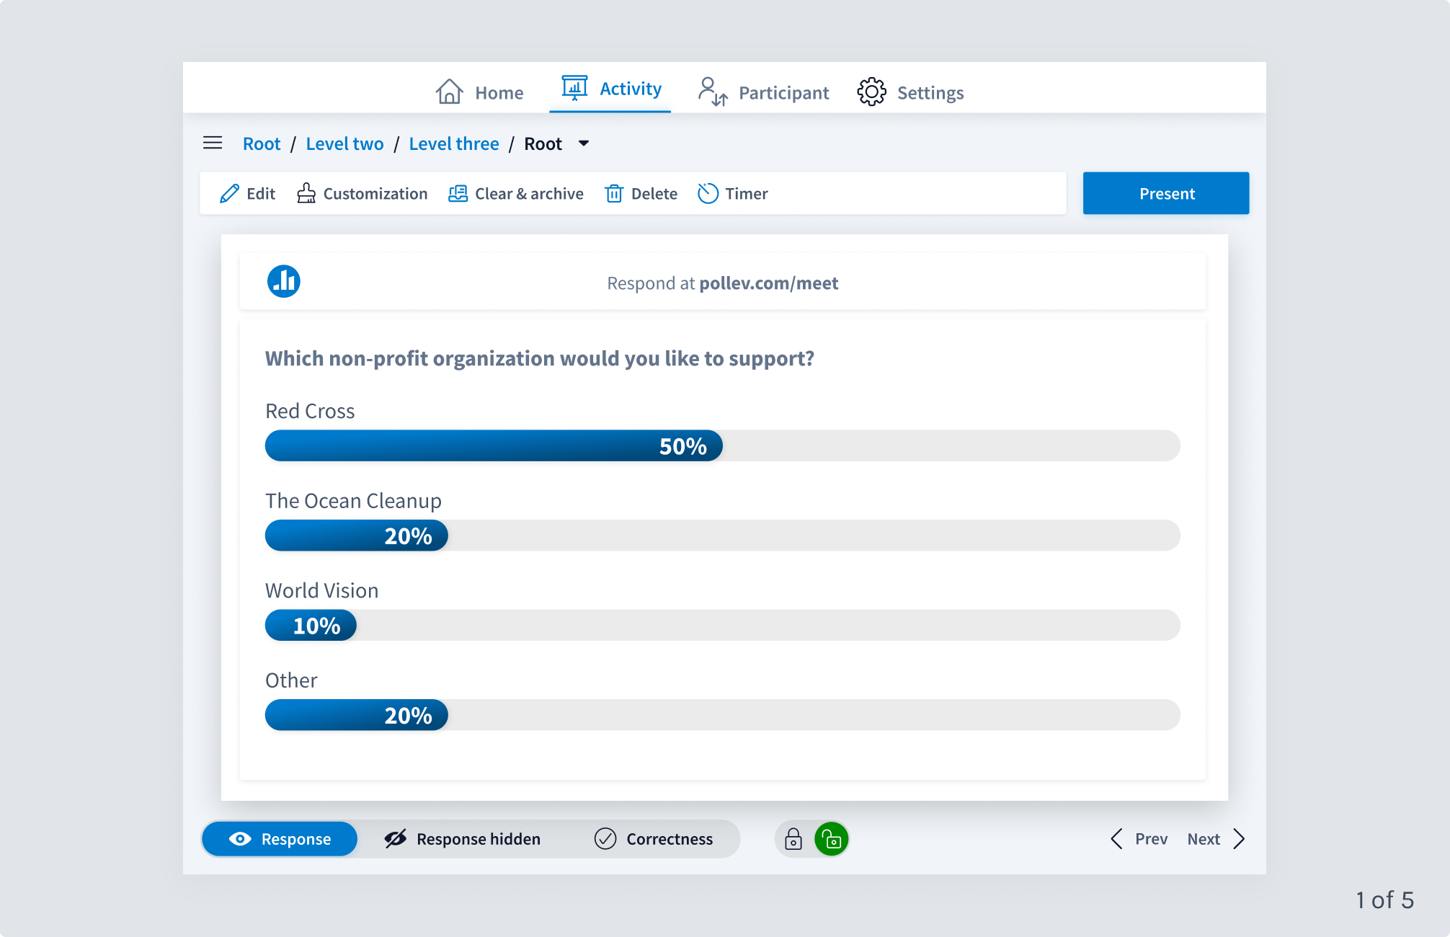Image resolution: width=1450 pixels, height=937 pixels.
Task: Open the hamburger menu beside breadcrumbs
Action: tap(213, 143)
